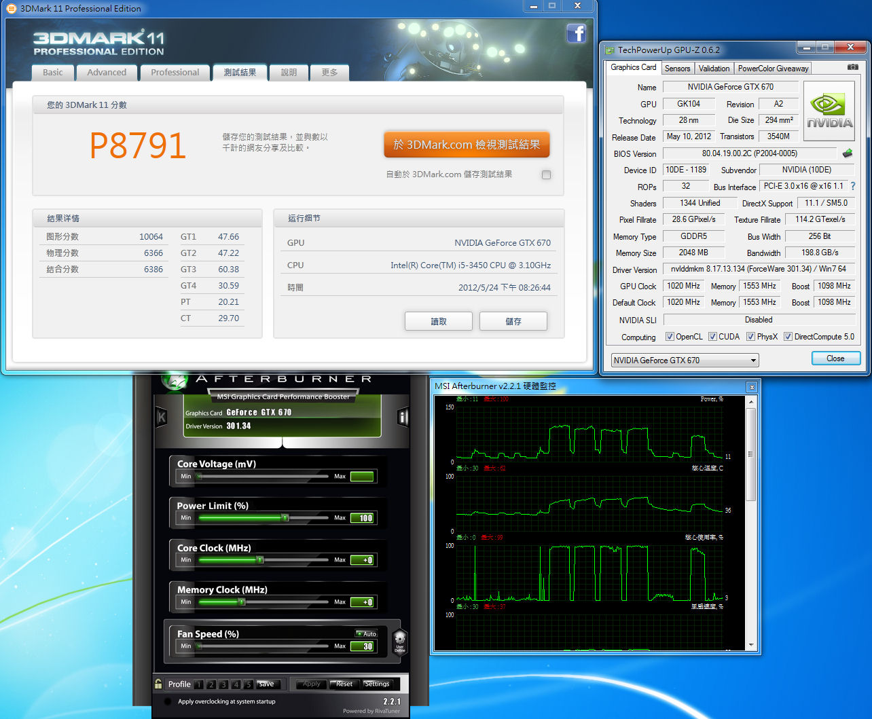
Task: Toggle the PhysX checkbox in GPU-Z
Action: pos(750,337)
